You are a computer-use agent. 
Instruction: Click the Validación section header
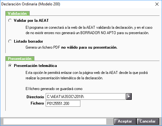[17, 14]
